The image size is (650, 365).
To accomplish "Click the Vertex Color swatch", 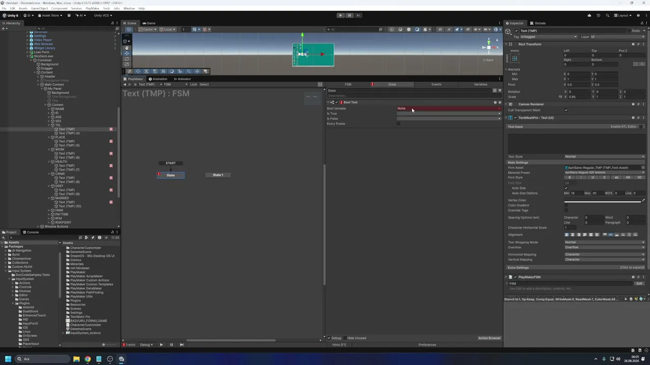I will pos(602,200).
